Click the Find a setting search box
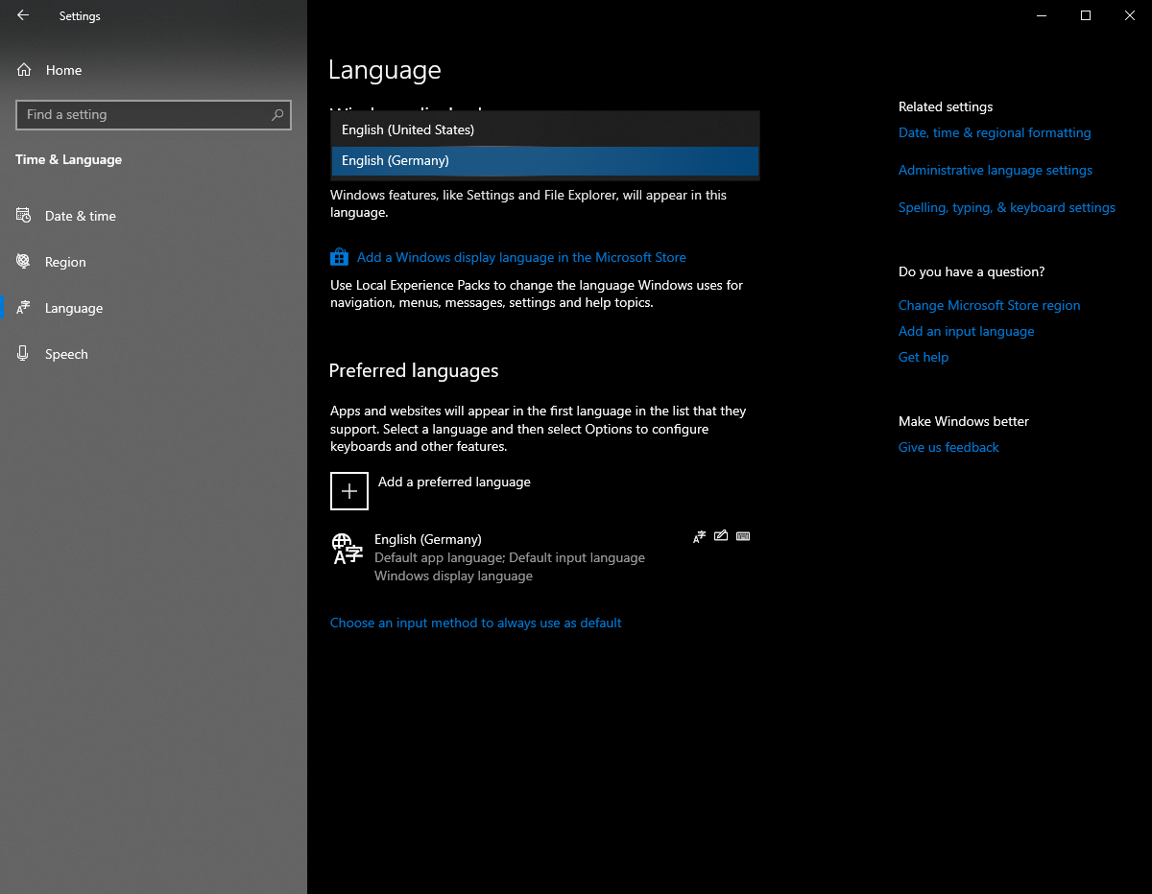Image resolution: width=1152 pixels, height=894 pixels. point(154,115)
